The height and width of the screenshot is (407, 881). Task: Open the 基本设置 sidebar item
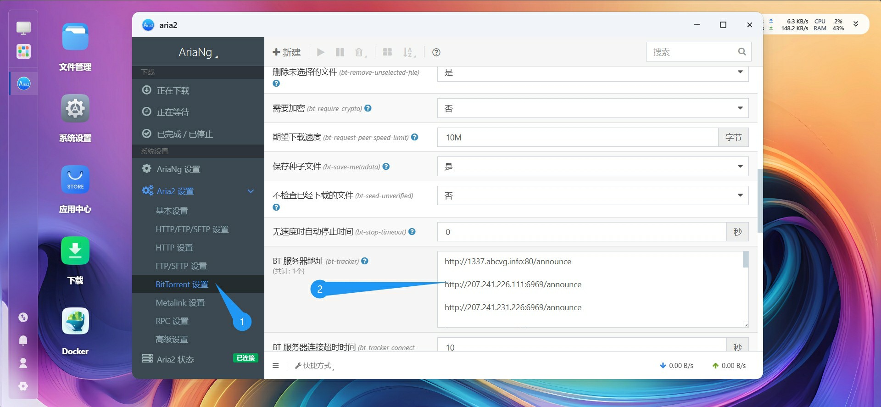(x=172, y=211)
